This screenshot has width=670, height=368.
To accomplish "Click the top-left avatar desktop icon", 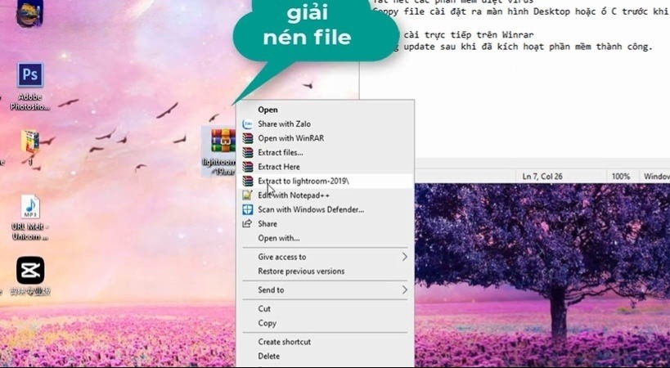I will tap(29, 13).
